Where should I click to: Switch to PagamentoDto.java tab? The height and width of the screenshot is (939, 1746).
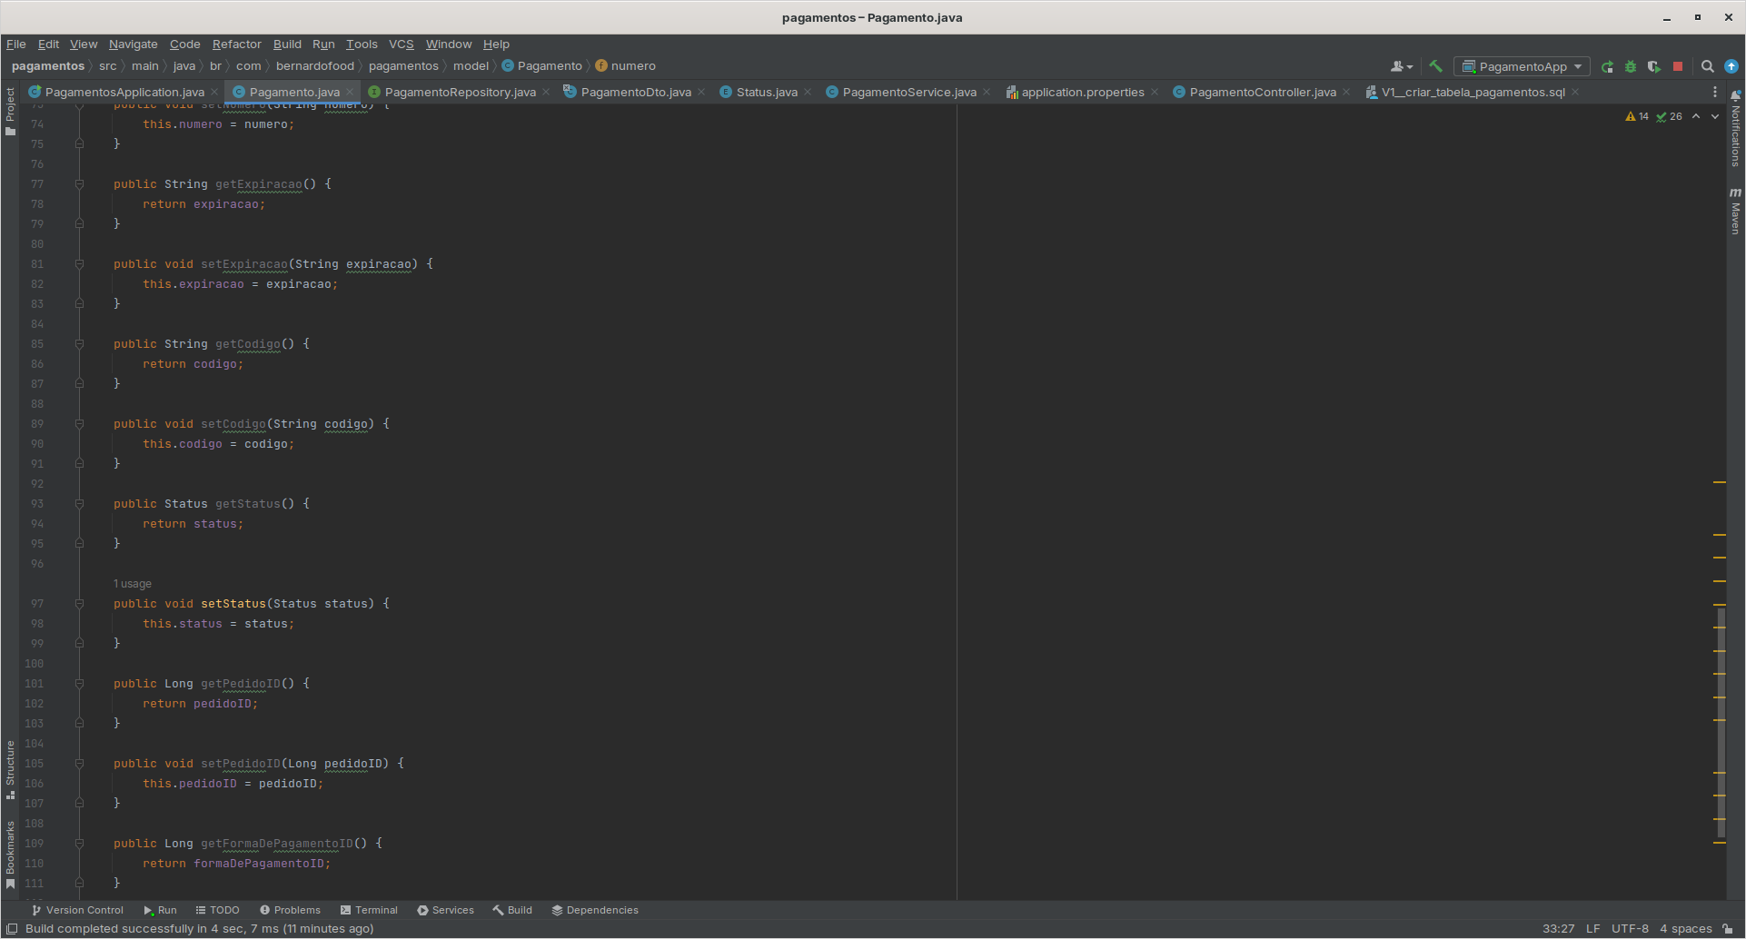(635, 92)
